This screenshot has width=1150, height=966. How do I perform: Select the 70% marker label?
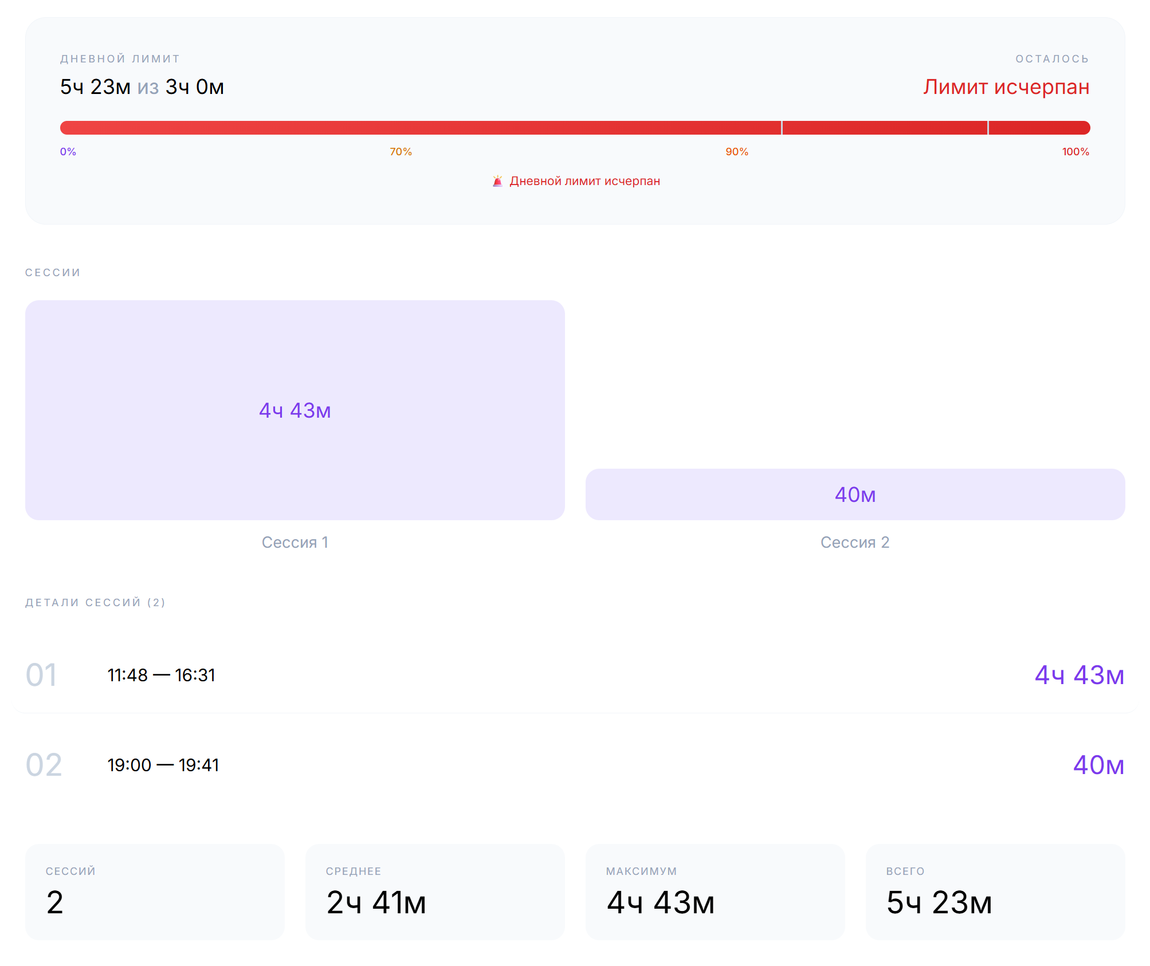400,152
